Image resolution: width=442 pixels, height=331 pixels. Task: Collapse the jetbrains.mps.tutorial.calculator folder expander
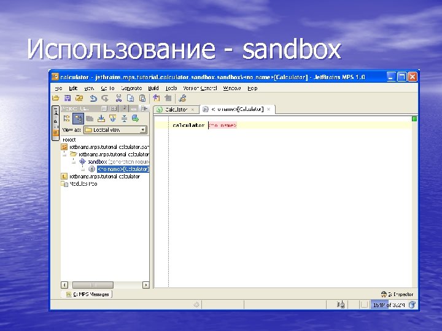[x=64, y=154]
